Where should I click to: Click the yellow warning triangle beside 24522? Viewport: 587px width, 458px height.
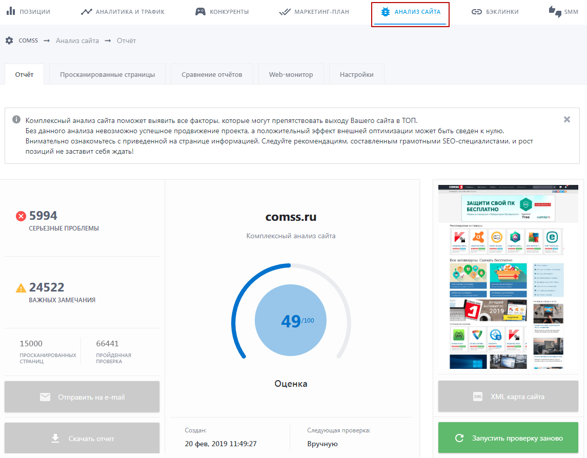(21, 288)
